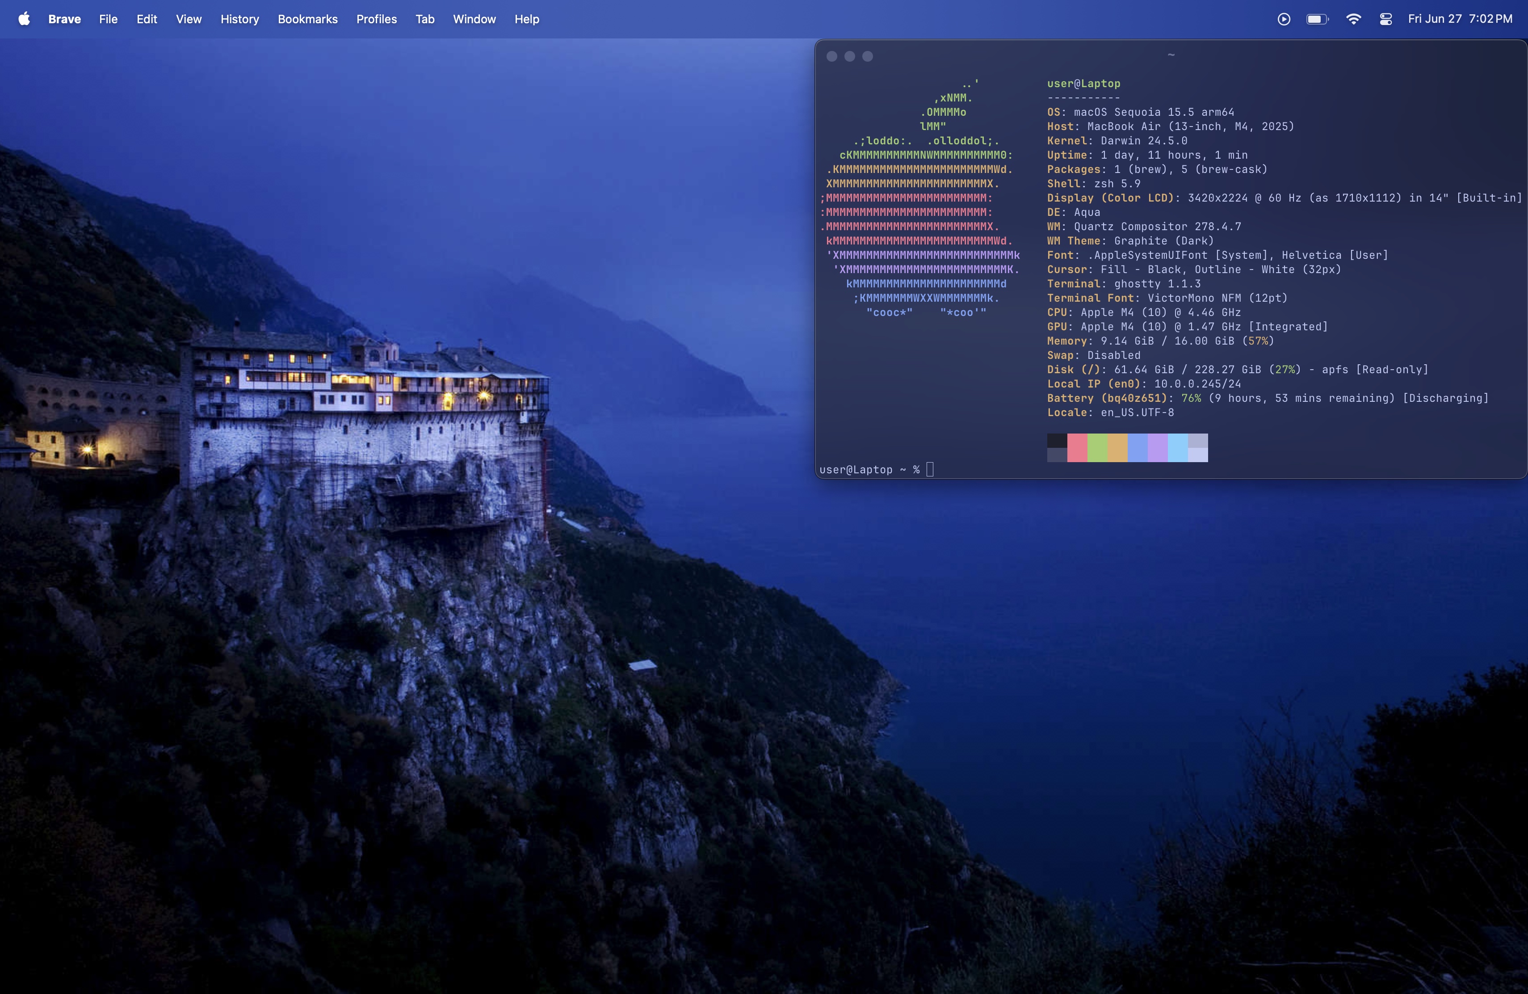Click the pink color block in palette

tap(1077, 447)
